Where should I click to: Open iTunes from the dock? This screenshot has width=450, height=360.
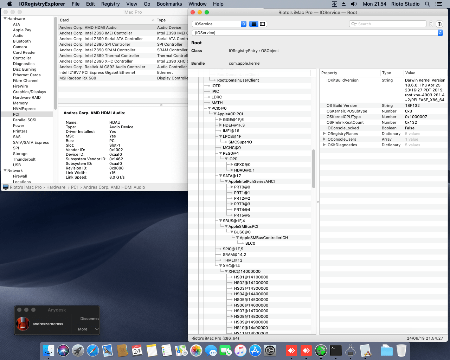pos(240,351)
